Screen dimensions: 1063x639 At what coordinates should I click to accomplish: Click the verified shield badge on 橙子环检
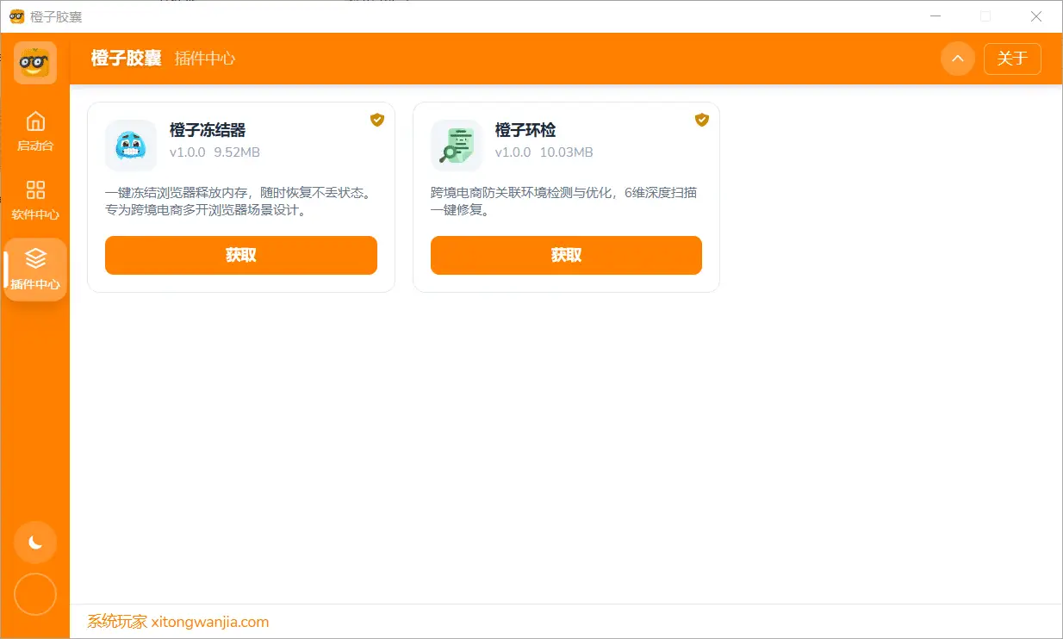pos(701,120)
